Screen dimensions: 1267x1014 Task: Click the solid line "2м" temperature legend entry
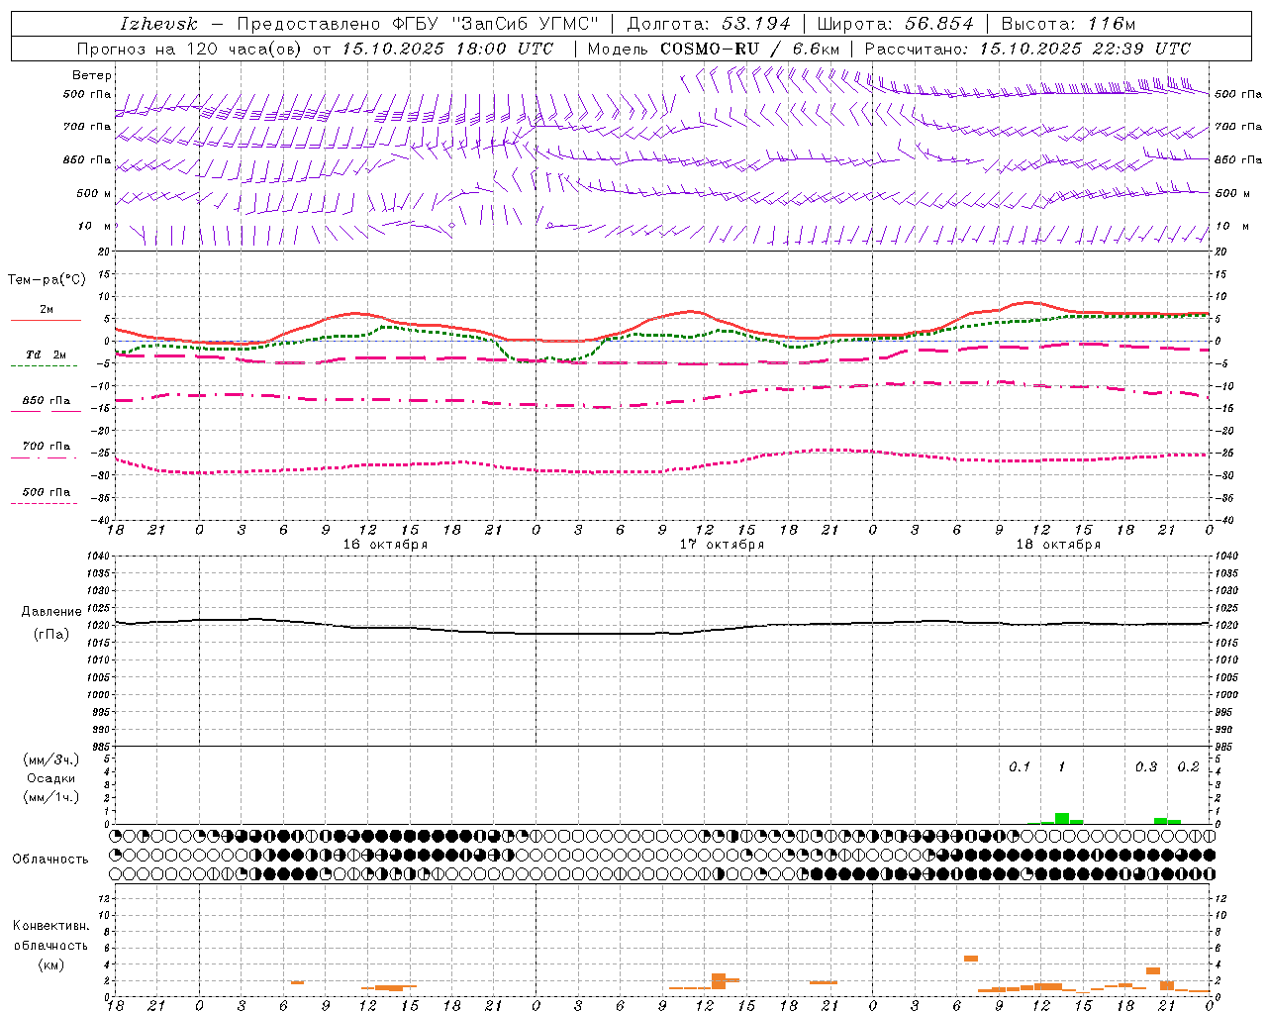click(47, 310)
